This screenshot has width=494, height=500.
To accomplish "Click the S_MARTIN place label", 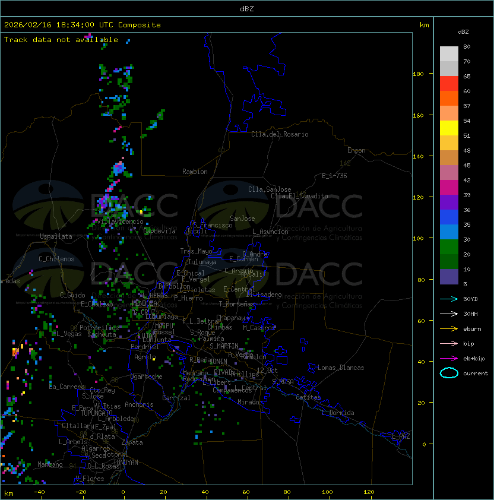I will point(224,346).
